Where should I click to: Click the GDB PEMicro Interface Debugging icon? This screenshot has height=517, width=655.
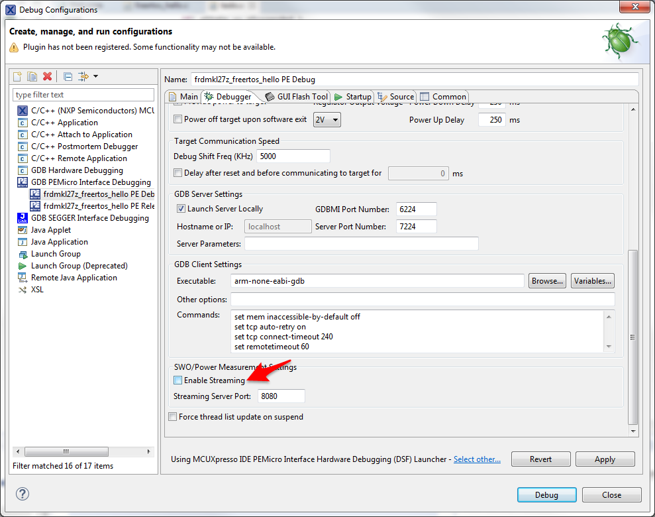point(23,182)
